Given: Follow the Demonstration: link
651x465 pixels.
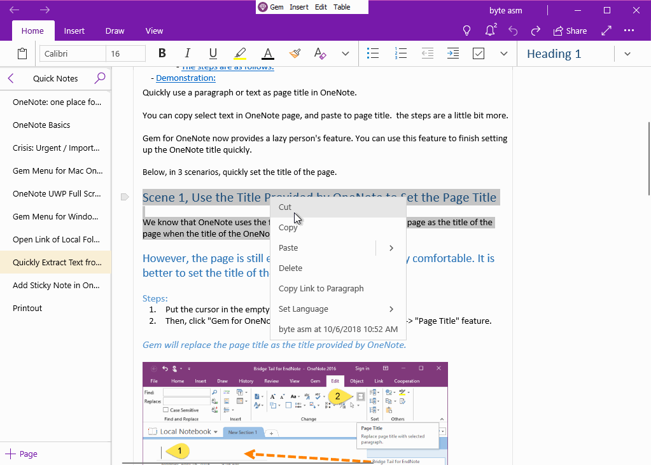Looking at the screenshot, I should 186,78.
